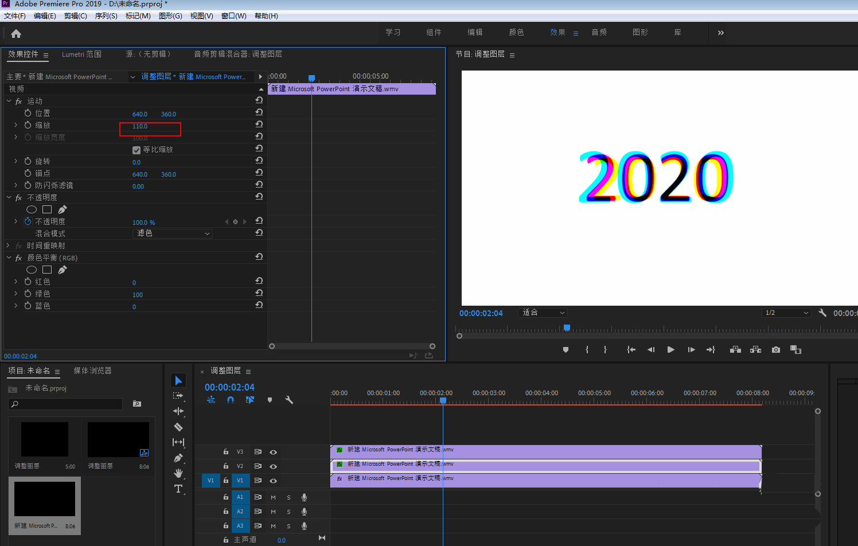The height and width of the screenshot is (546, 858).
Task: Toggle the lock on track V2
Action: [x=226, y=466]
